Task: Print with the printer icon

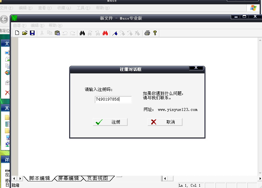Action: tap(147, 33)
